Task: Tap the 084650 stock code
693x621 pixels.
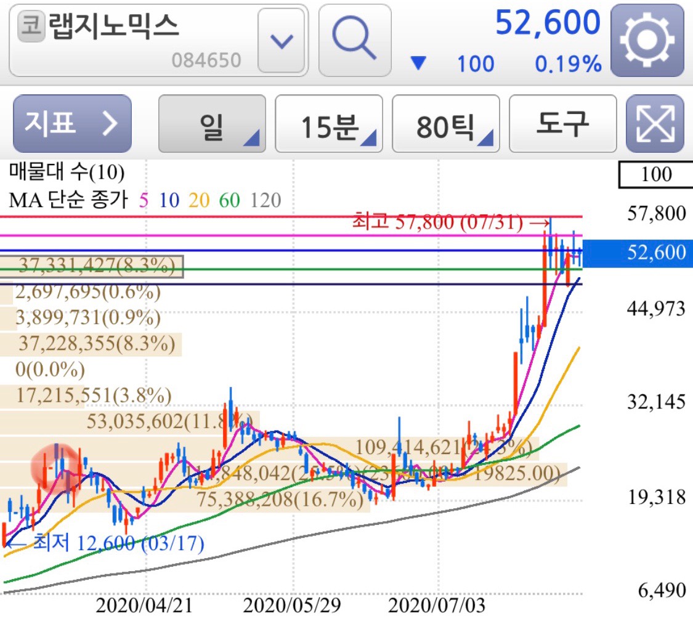Action: (x=206, y=60)
